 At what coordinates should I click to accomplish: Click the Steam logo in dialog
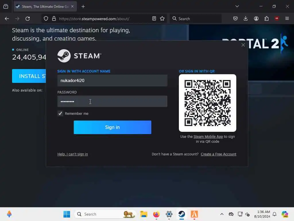(x=79, y=56)
